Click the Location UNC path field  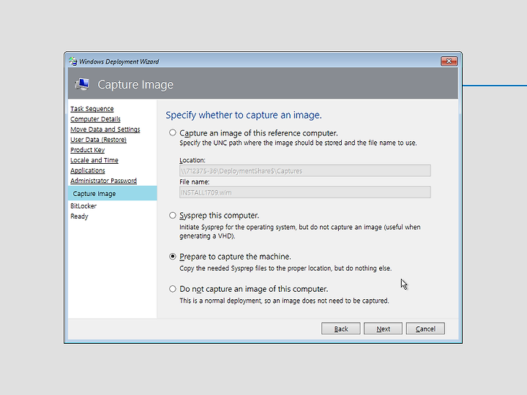click(x=304, y=170)
